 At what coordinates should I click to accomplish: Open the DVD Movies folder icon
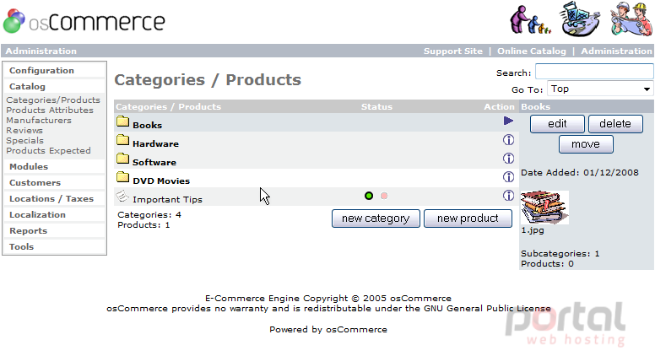[123, 177]
